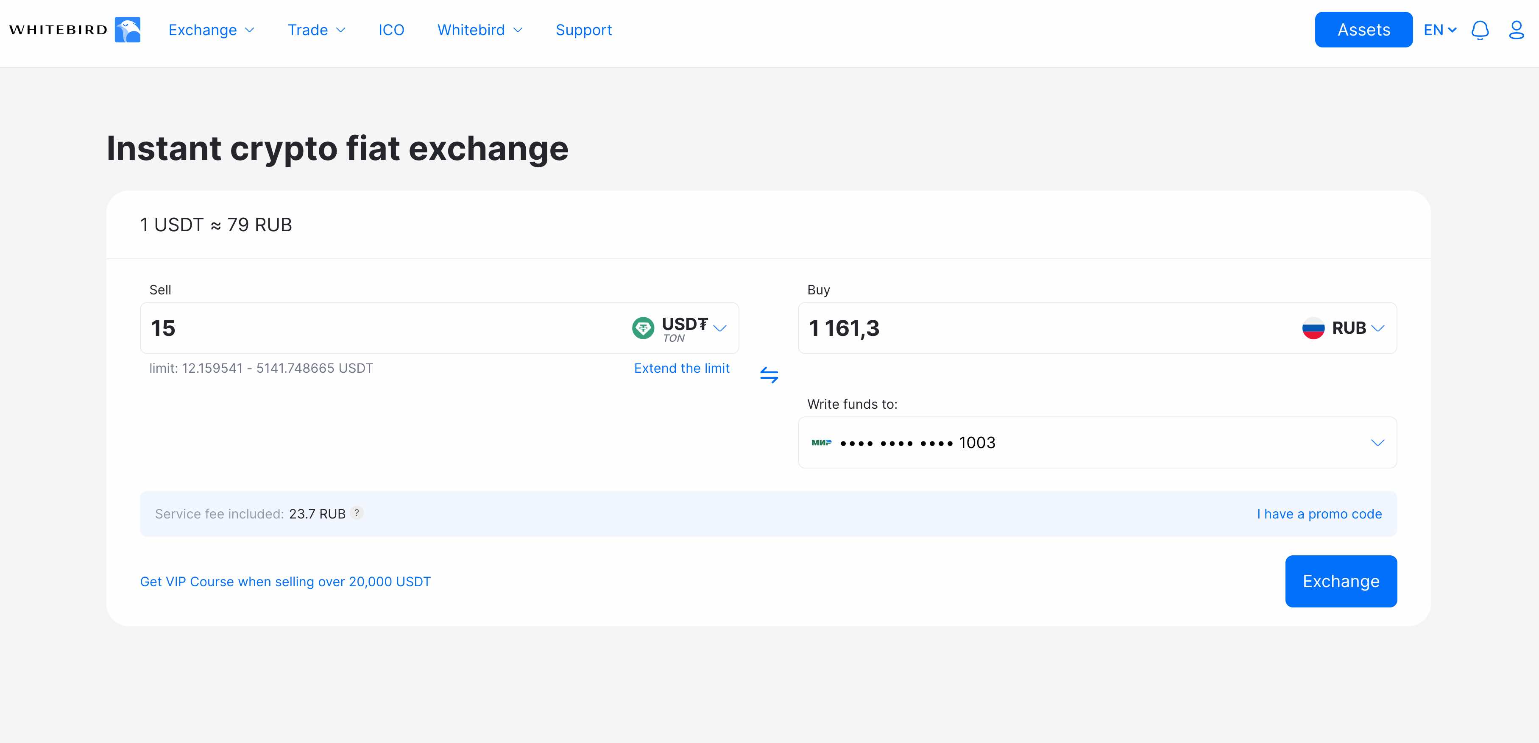Click the blue Exchange button
This screenshot has width=1539, height=743.
click(1341, 581)
